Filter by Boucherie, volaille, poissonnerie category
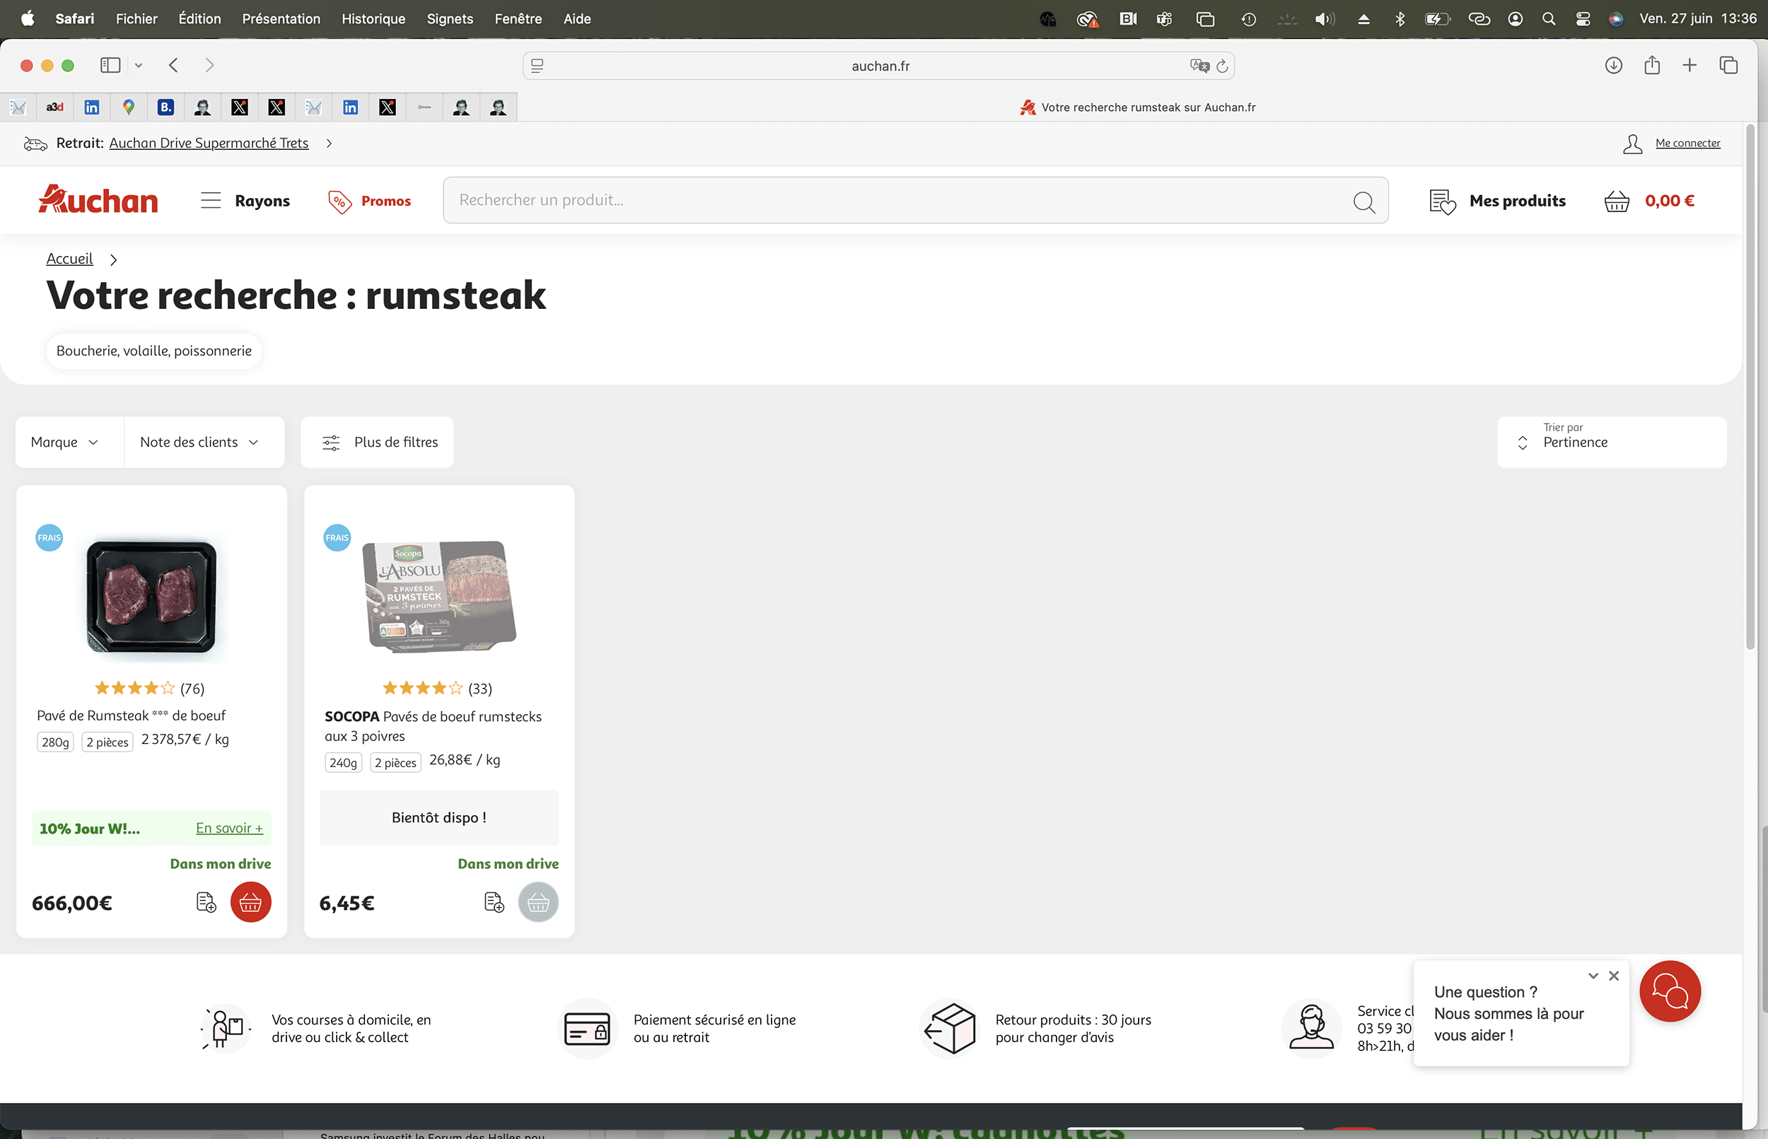Image resolution: width=1768 pixels, height=1139 pixels. [154, 351]
